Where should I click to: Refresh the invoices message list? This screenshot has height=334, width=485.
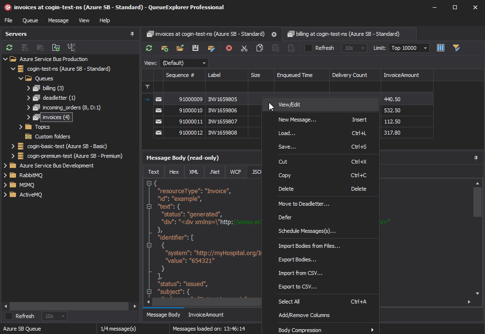click(x=149, y=48)
